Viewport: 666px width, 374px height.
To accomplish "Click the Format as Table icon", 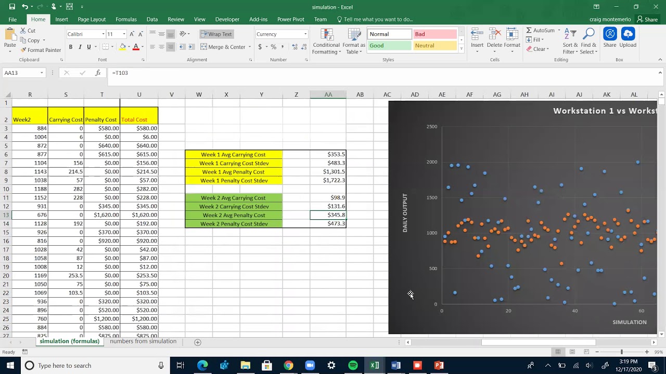I will click(354, 35).
